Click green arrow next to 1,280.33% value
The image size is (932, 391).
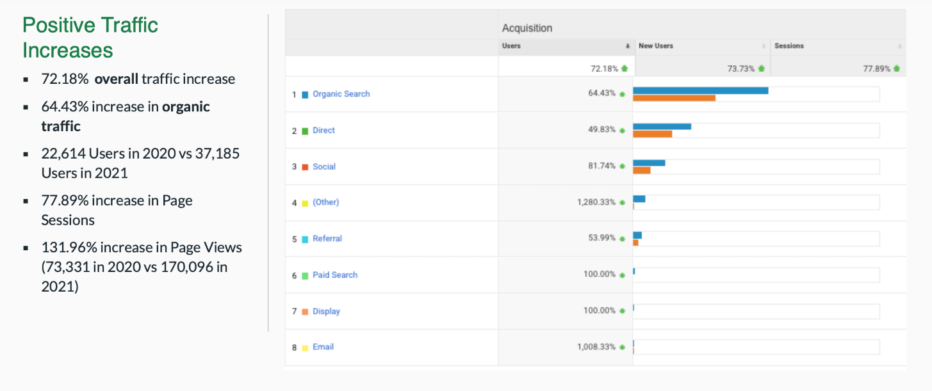point(622,202)
